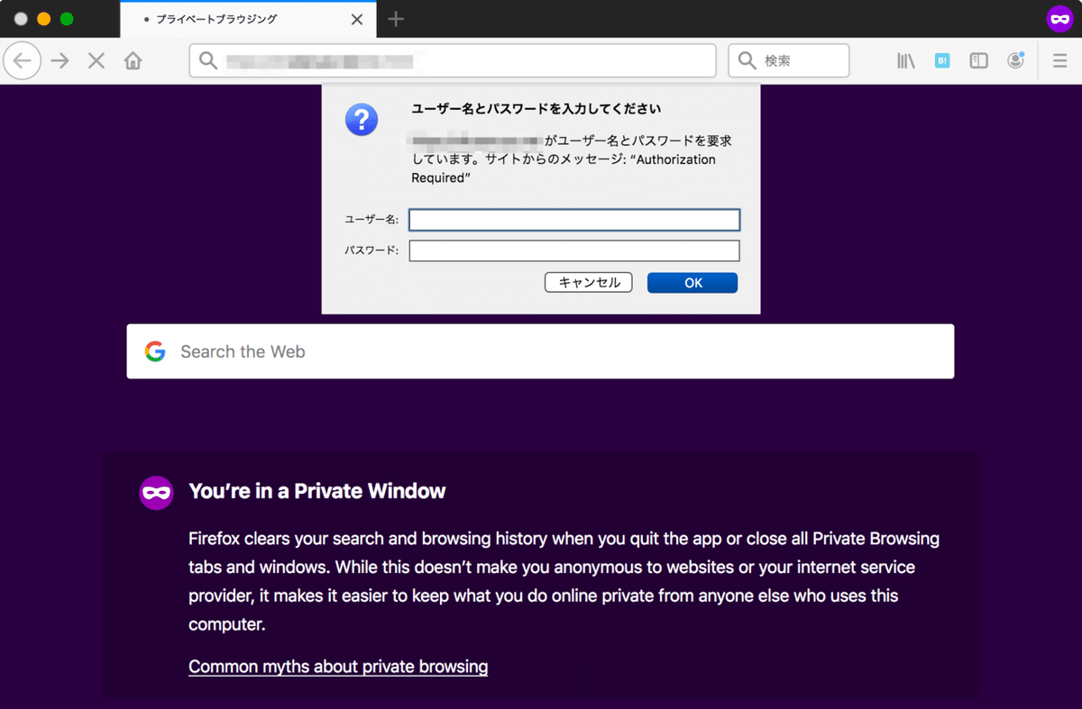
Task: Open a new tab with the plus button
Action: click(395, 19)
